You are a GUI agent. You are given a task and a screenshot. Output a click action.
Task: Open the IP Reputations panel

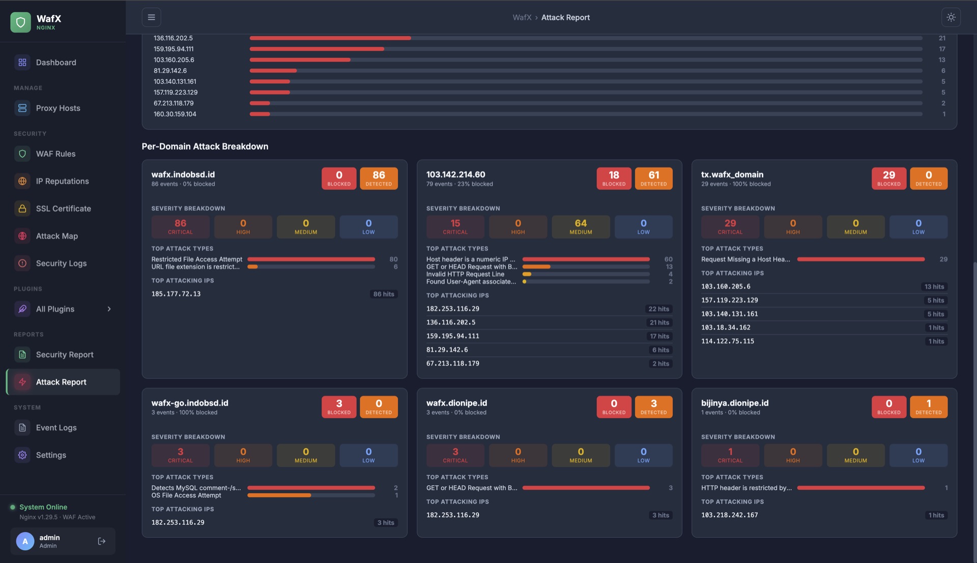click(62, 181)
